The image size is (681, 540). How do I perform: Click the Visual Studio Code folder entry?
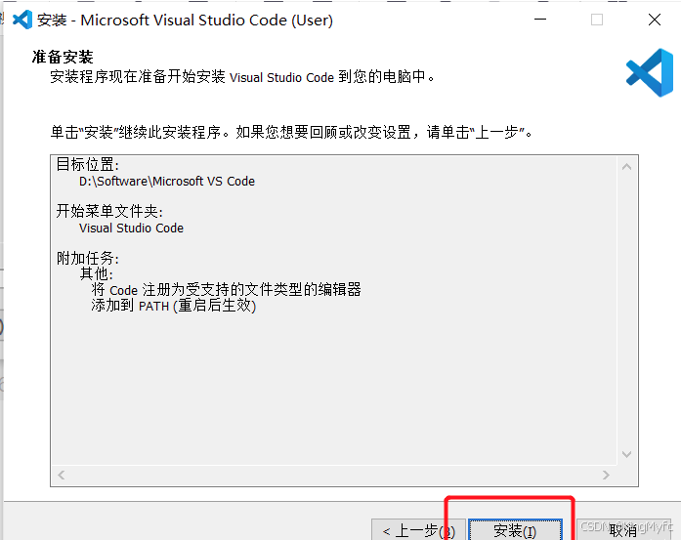pyautogui.click(x=131, y=228)
